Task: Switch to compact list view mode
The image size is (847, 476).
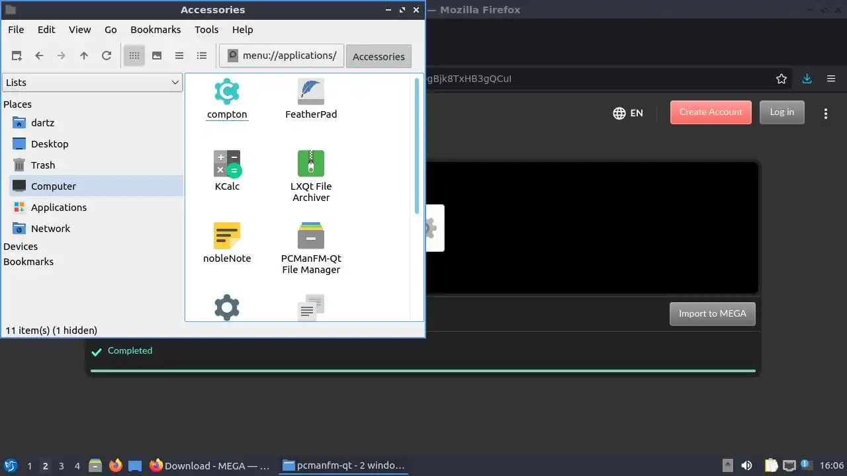Action: coord(179,56)
